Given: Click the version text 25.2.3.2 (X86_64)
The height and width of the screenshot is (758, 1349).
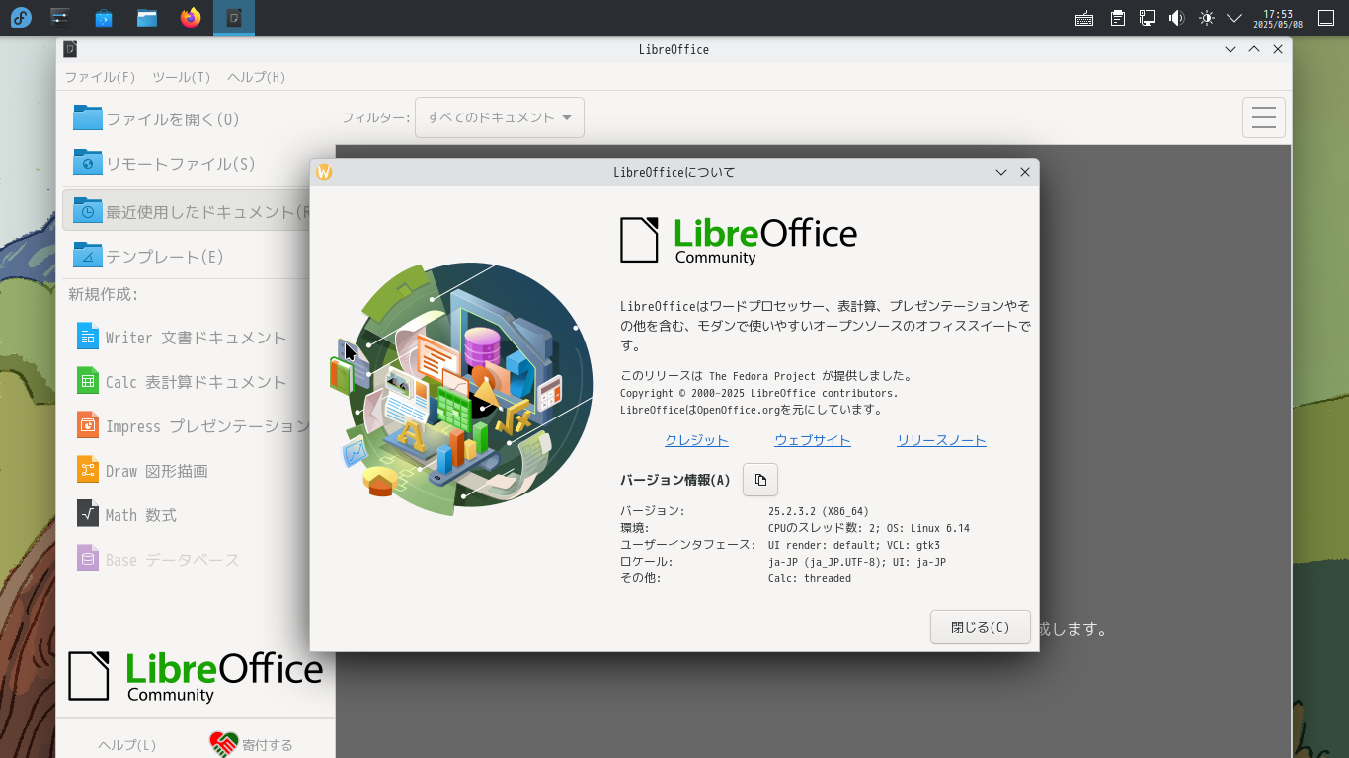Looking at the screenshot, I should click(819, 511).
